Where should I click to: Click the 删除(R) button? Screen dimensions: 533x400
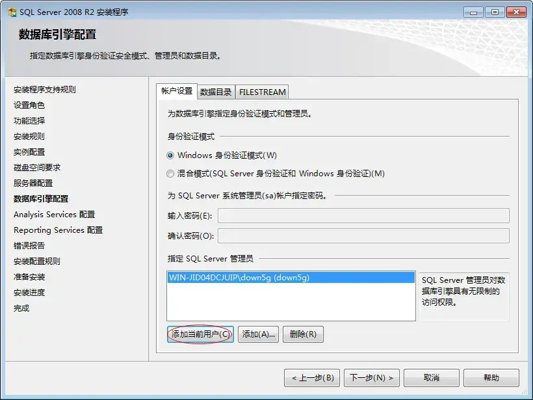point(303,334)
